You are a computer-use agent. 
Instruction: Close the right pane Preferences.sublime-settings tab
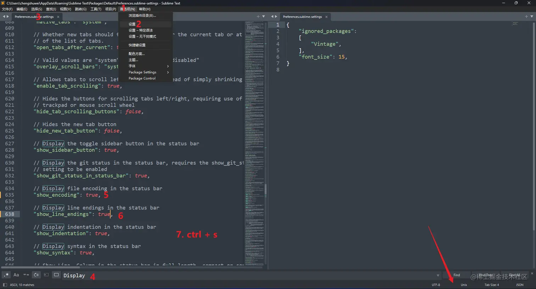click(x=326, y=17)
